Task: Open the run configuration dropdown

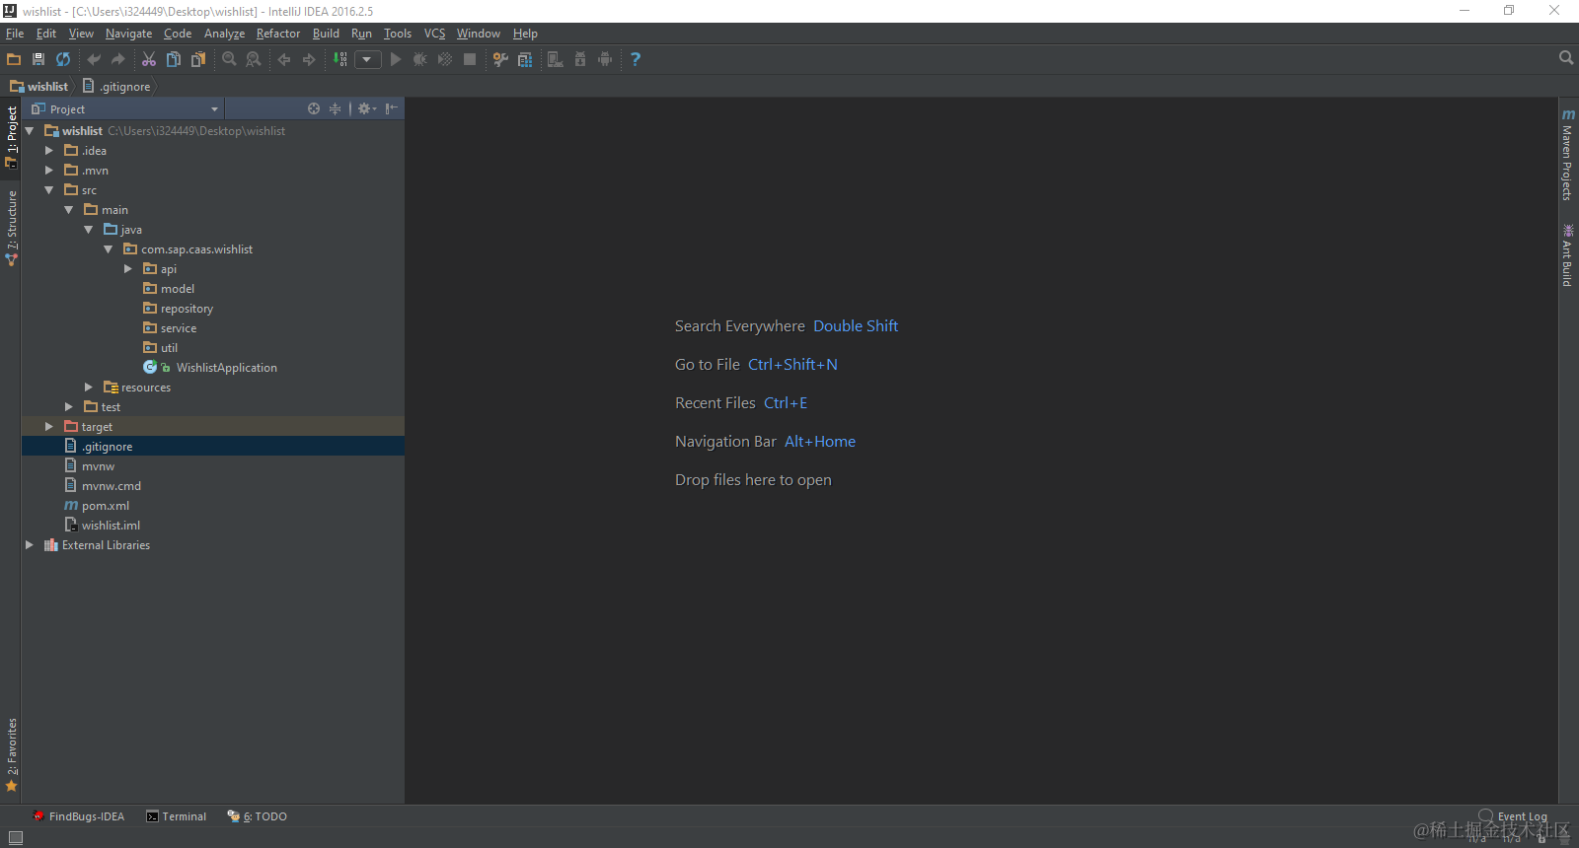Action: tap(368, 59)
